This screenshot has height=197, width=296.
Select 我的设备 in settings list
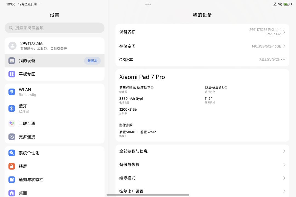click(55, 61)
